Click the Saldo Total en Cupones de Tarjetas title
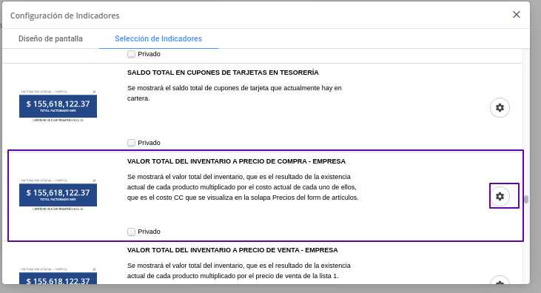The width and height of the screenshot is (541, 293). pos(223,73)
